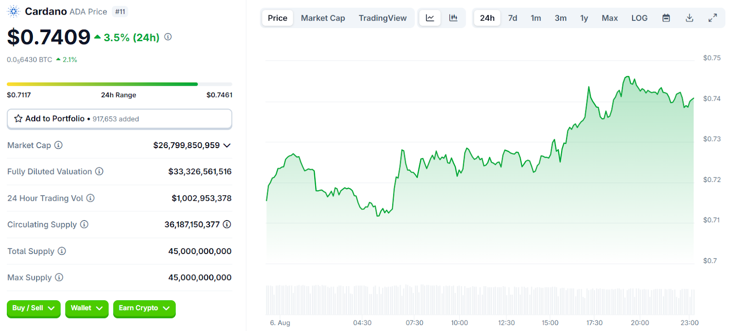Screen dimensions: 734x331
Task: Click the $26,799,850,959 market cap value
Action: (186, 145)
